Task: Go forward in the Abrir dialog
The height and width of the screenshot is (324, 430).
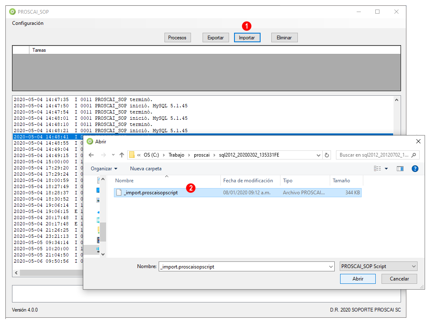Action: coord(104,155)
